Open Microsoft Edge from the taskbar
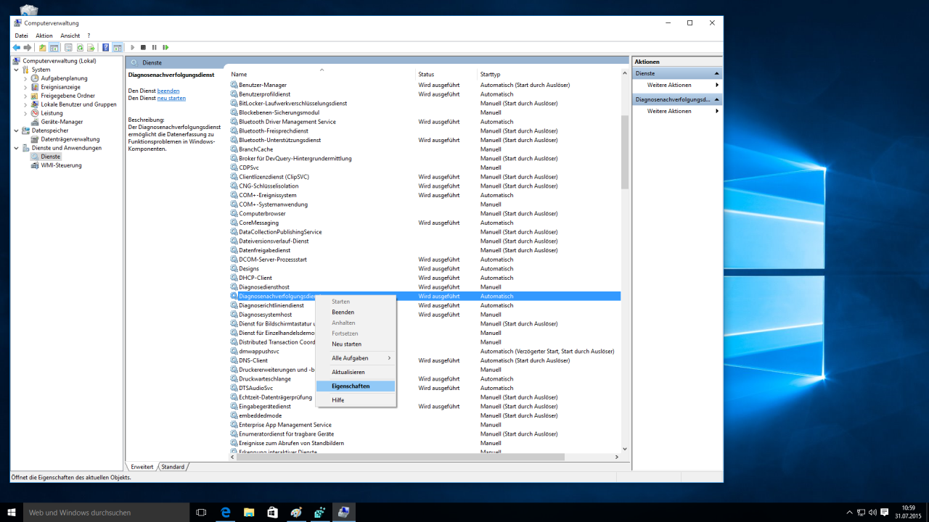This screenshot has height=522, width=929. 226,513
